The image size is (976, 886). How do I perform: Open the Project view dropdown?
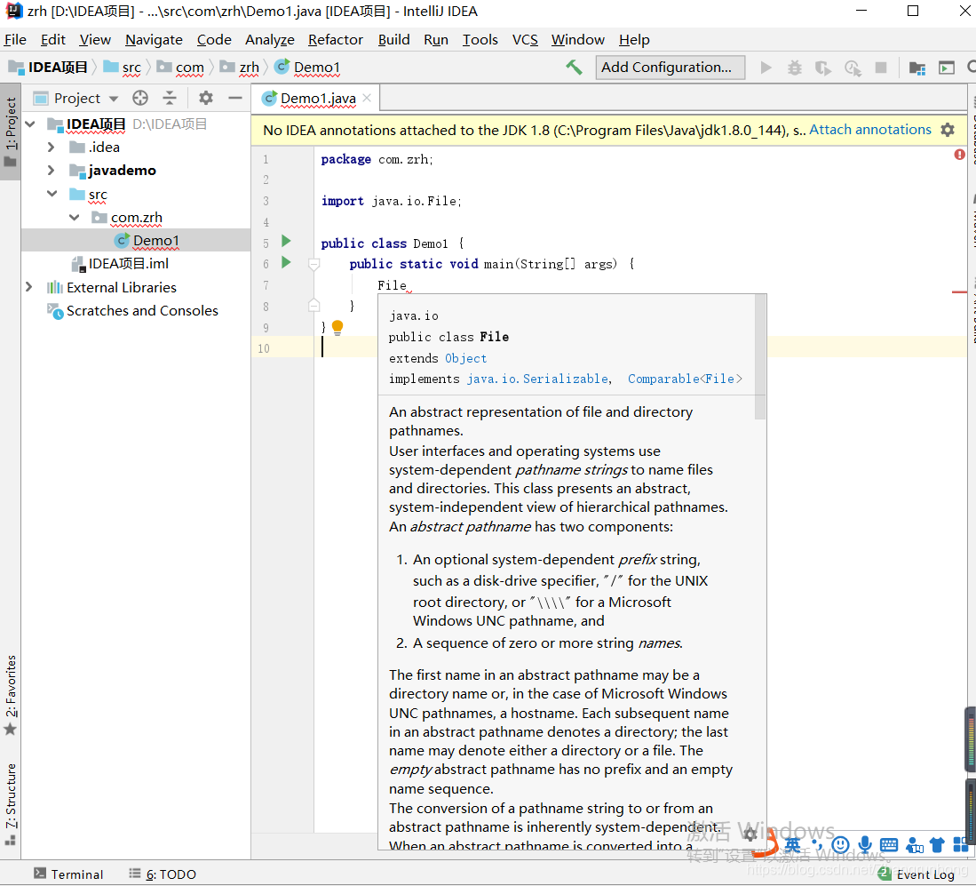(114, 99)
